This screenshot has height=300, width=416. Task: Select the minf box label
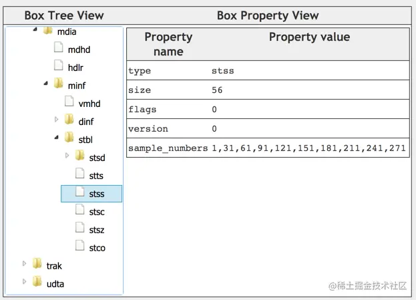(x=77, y=86)
